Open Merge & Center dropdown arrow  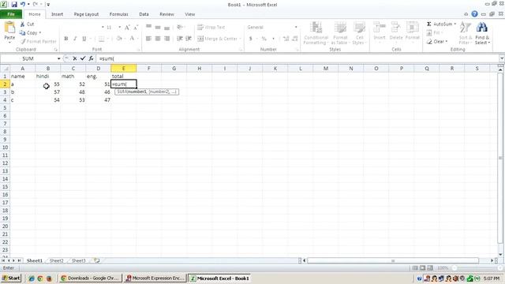point(240,39)
